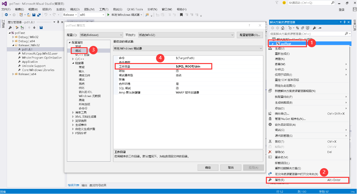Choose 属性(R) in the context menu
This screenshot has width=357, height=194.
pyautogui.click(x=308, y=180)
